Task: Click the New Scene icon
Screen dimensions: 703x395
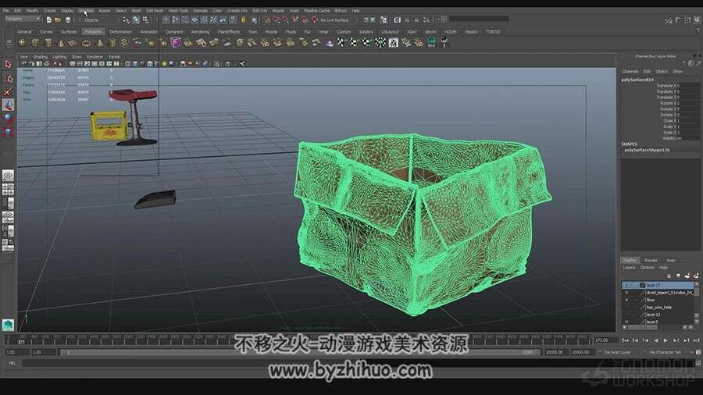Action: click(48, 20)
